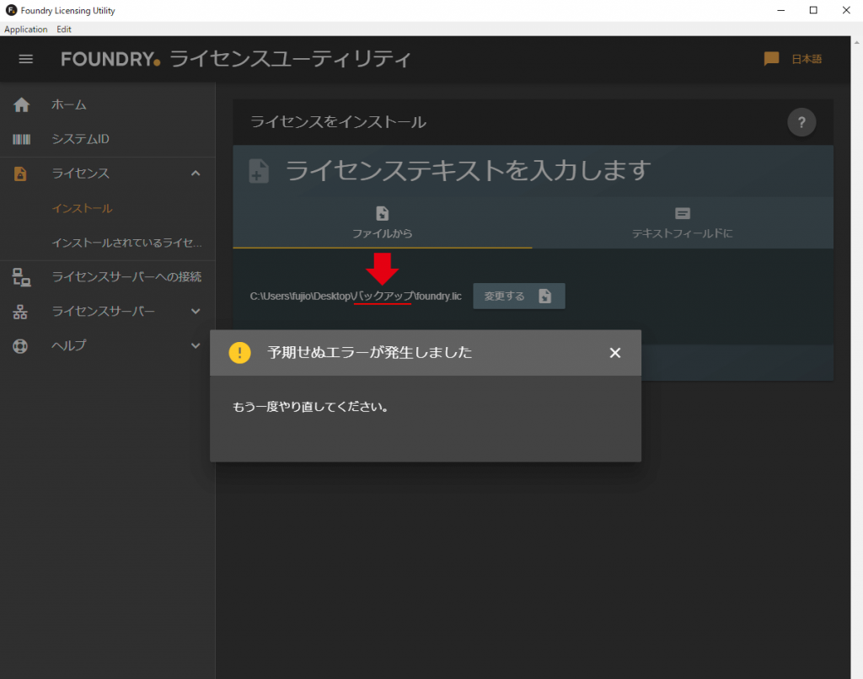Click the ライセンスをインストール heading
863x679 pixels.
pyautogui.click(x=339, y=122)
